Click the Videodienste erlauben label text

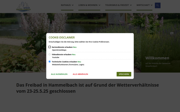tap(61, 55)
